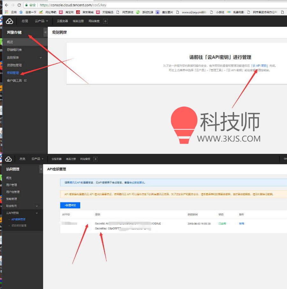The width and height of the screenshot is (287, 289).
Task: Click the external link icon beside 客户端工具
Action: click(x=26, y=80)
